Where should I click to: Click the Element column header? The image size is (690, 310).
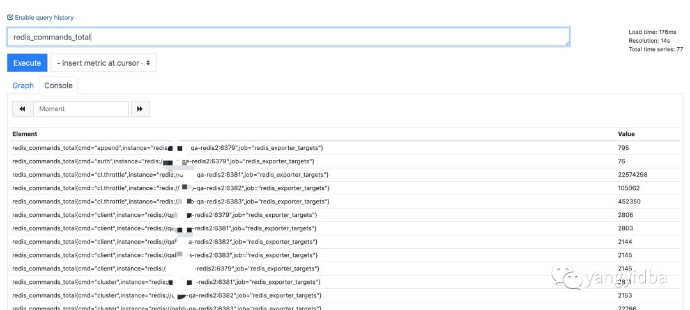(x=25, y=134)
